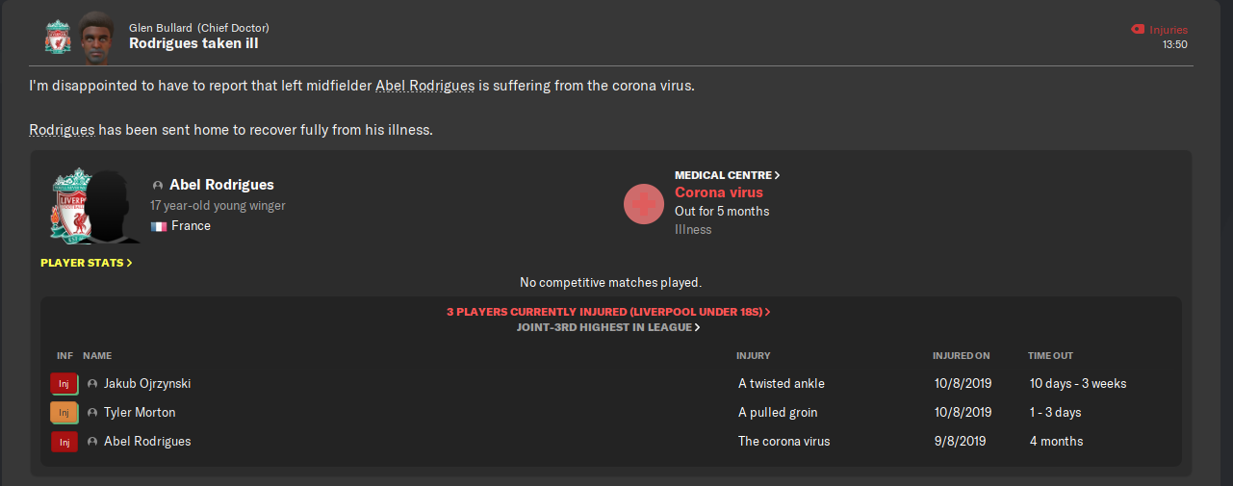Open the Medical Centre link
The image size is (1233, 486).
click(x=727, y=175)
